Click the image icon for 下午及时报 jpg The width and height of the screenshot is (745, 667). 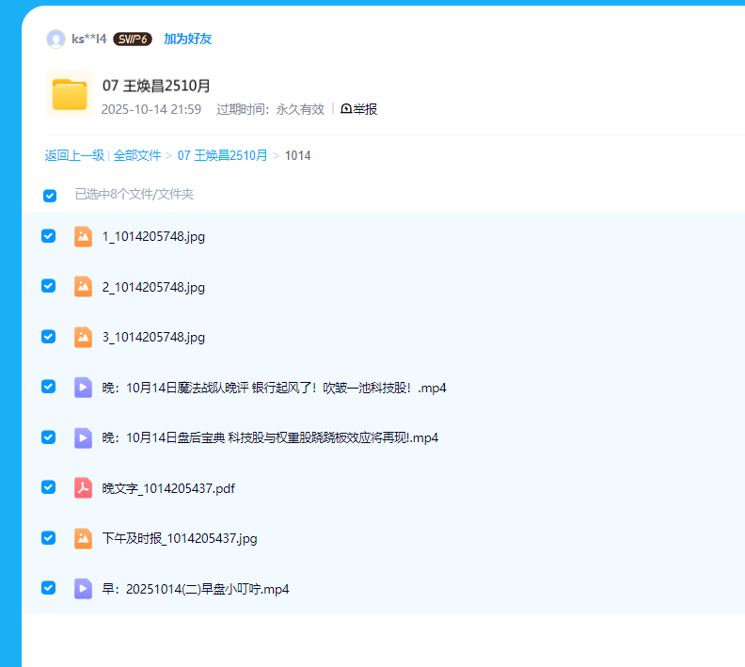coord(83,538)
